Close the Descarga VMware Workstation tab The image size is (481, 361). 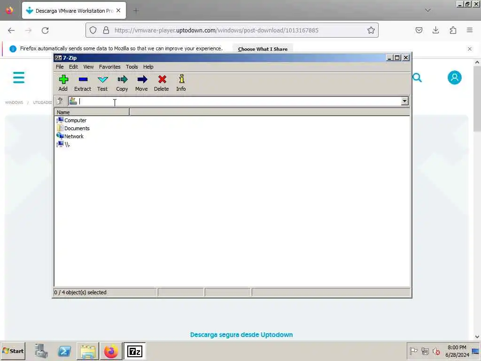pyautogui.click(x=118, y=10)
